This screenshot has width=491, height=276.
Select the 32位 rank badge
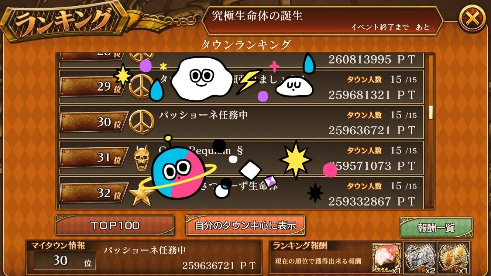[x=94, y=193]
